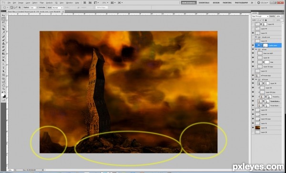Click Lock position icon
286x173 pixels.
263,20
